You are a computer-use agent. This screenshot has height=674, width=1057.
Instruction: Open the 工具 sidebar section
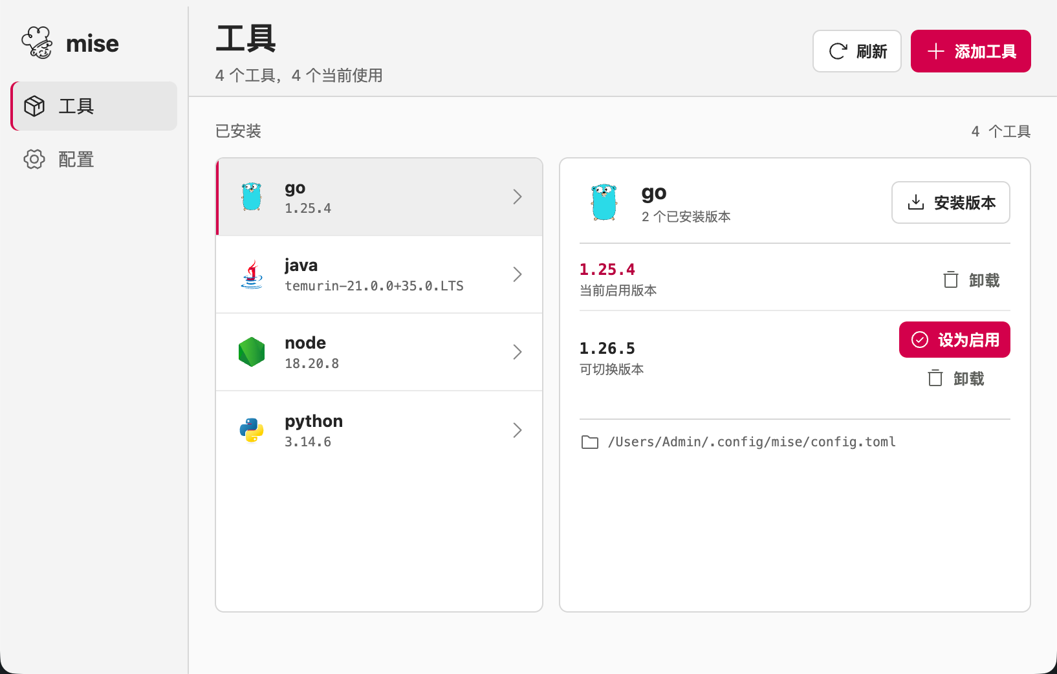point(94,106)
